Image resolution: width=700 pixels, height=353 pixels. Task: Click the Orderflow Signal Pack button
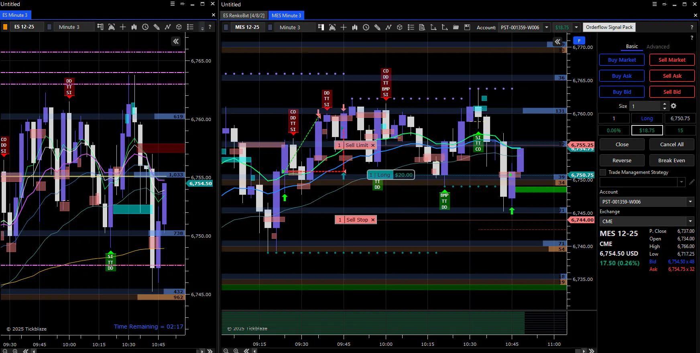pyautogui.click(x=609, y=27)
